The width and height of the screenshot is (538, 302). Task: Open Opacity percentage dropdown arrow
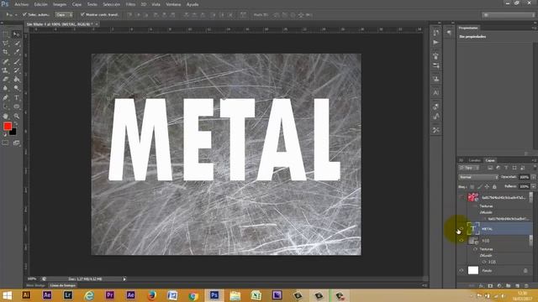click(533, 177)
